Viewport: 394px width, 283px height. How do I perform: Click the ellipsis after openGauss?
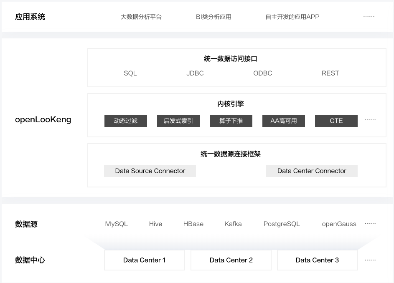pos(370,223)
